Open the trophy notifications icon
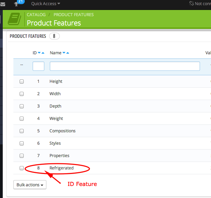The width and height of the screenshot is (211, 198). pyautogui.click(x=16, y=4)
